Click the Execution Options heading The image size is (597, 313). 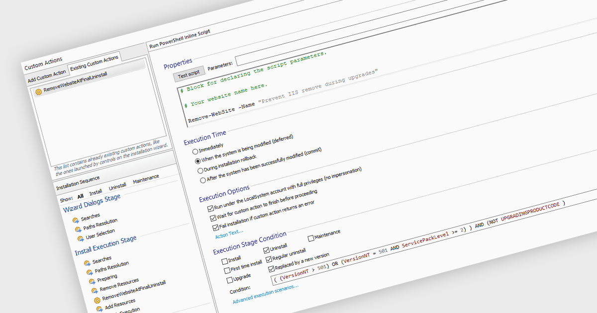click(224, 194)
